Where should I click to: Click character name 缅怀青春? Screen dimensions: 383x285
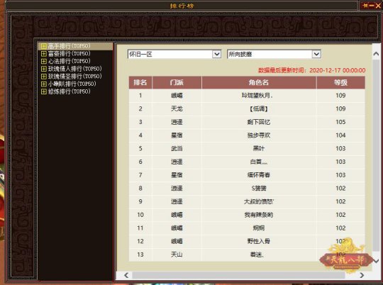coord(259,175)
